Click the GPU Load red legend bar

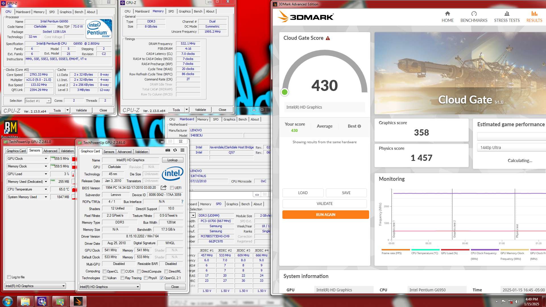click(455, 250)
